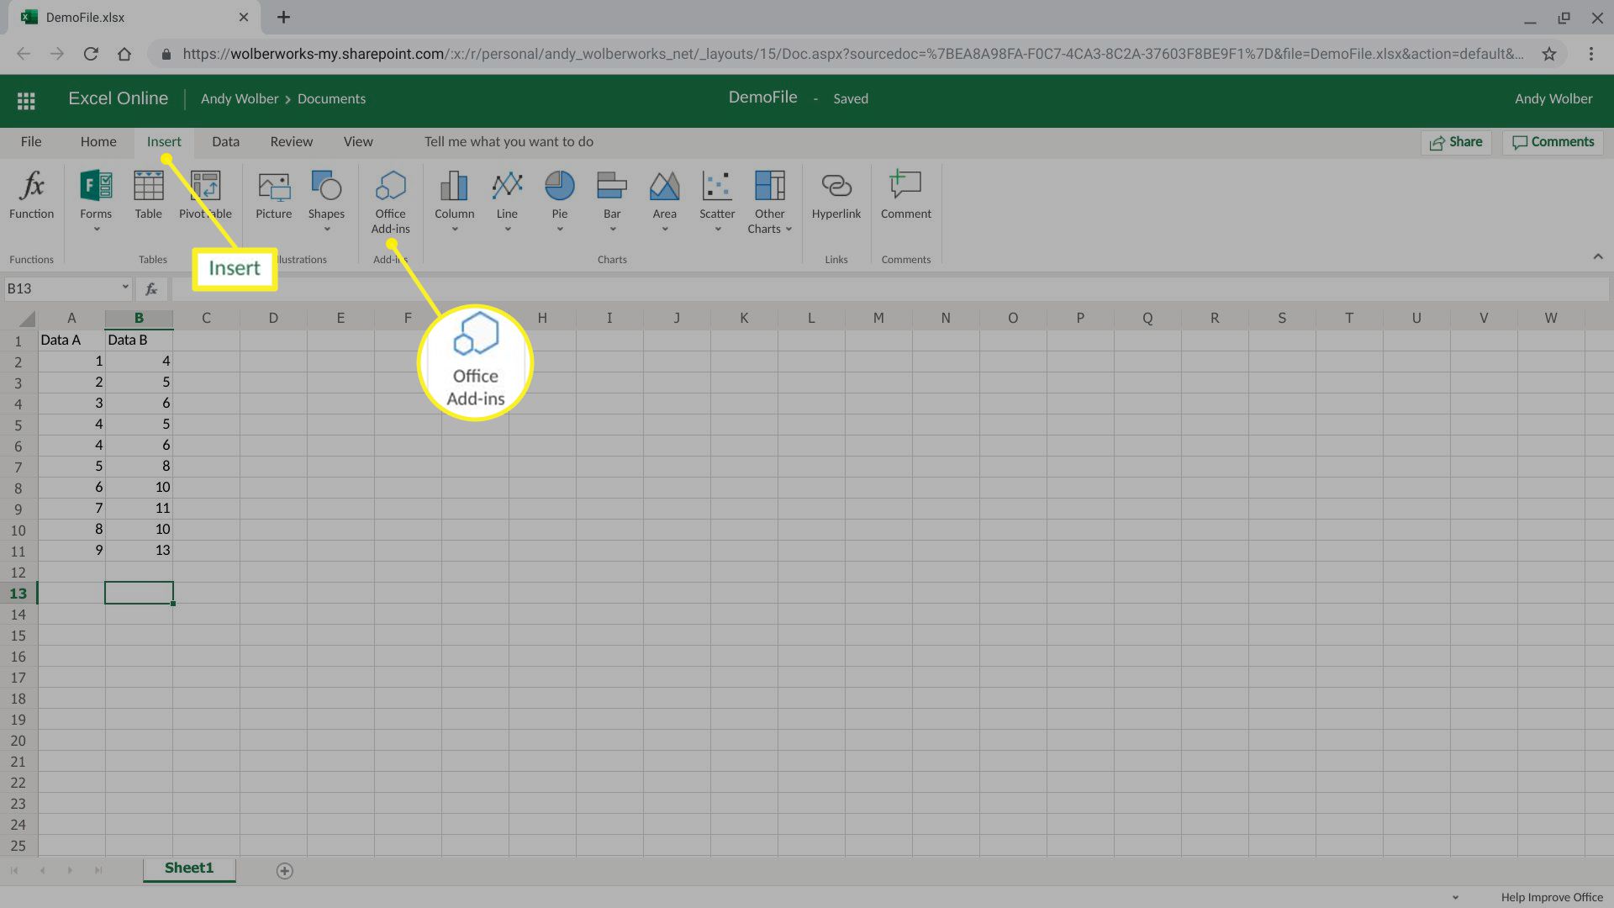Select the View tab

point(358,140)
